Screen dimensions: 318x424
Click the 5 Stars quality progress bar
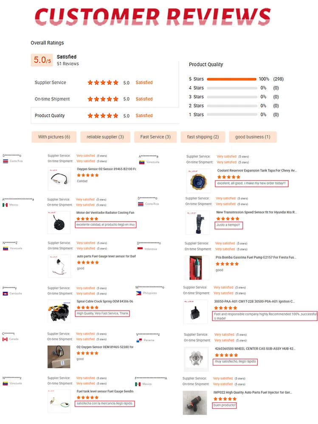232,79
